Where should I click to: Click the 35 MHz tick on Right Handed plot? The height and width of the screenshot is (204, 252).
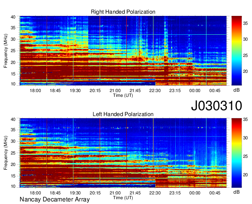coord(13,28)
